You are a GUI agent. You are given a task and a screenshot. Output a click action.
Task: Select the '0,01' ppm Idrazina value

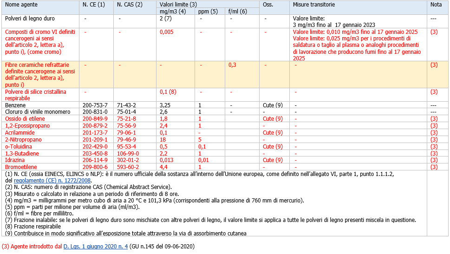tap(203, 160)
